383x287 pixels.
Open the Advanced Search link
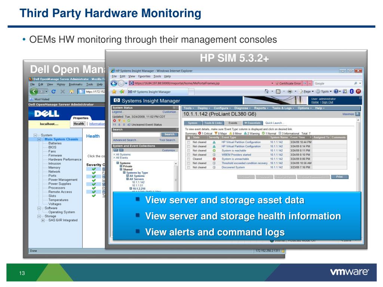coord(125,140)
